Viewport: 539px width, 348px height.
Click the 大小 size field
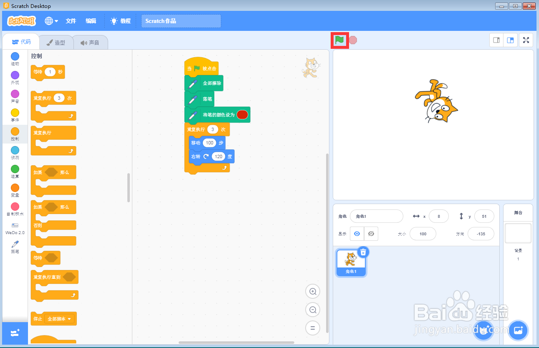pyautogui.click(x=423, y=234)
